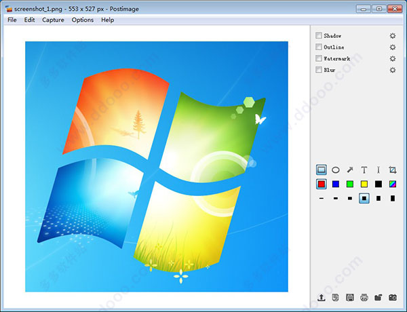
Task: Click the Windows logo image canvas
Action: [x=157, y=167]
